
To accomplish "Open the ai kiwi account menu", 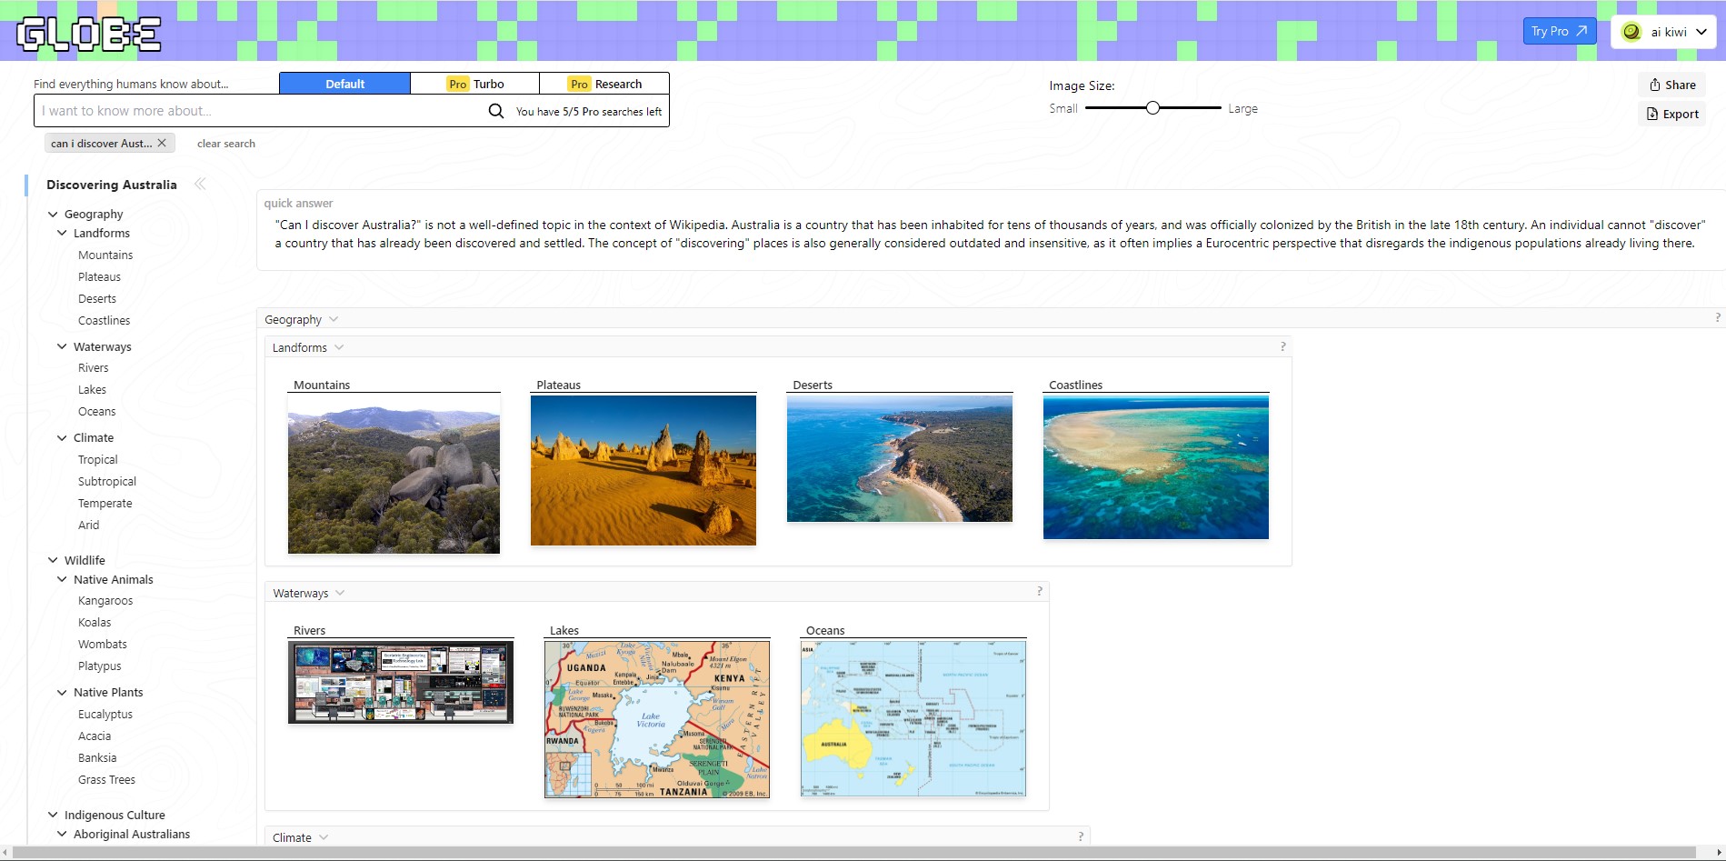I will point(1663,32).
